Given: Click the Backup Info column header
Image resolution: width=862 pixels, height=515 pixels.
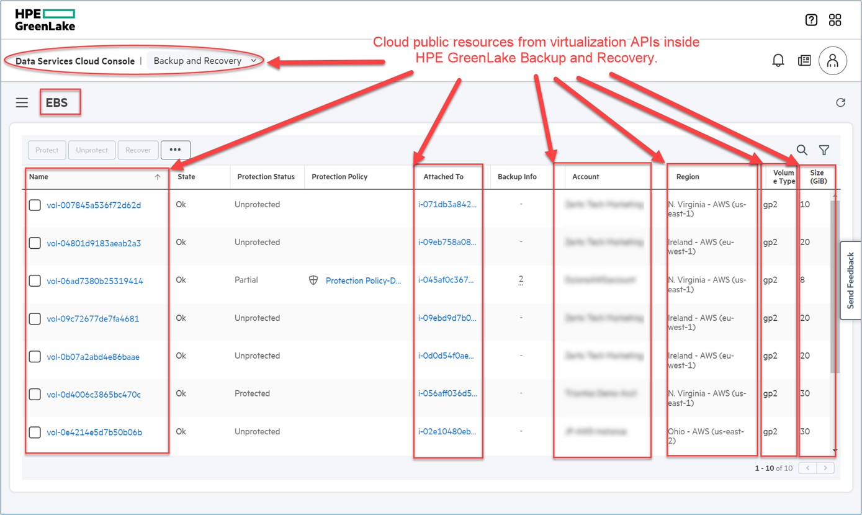Looking at the screenshot, I should pos(517,177).
